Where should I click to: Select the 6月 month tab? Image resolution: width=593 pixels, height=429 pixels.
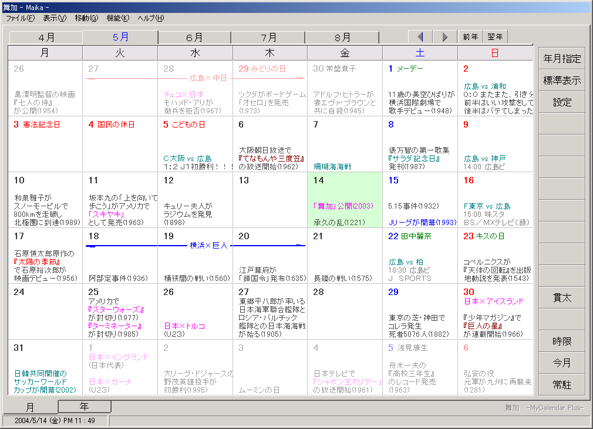tap(194, 38)
